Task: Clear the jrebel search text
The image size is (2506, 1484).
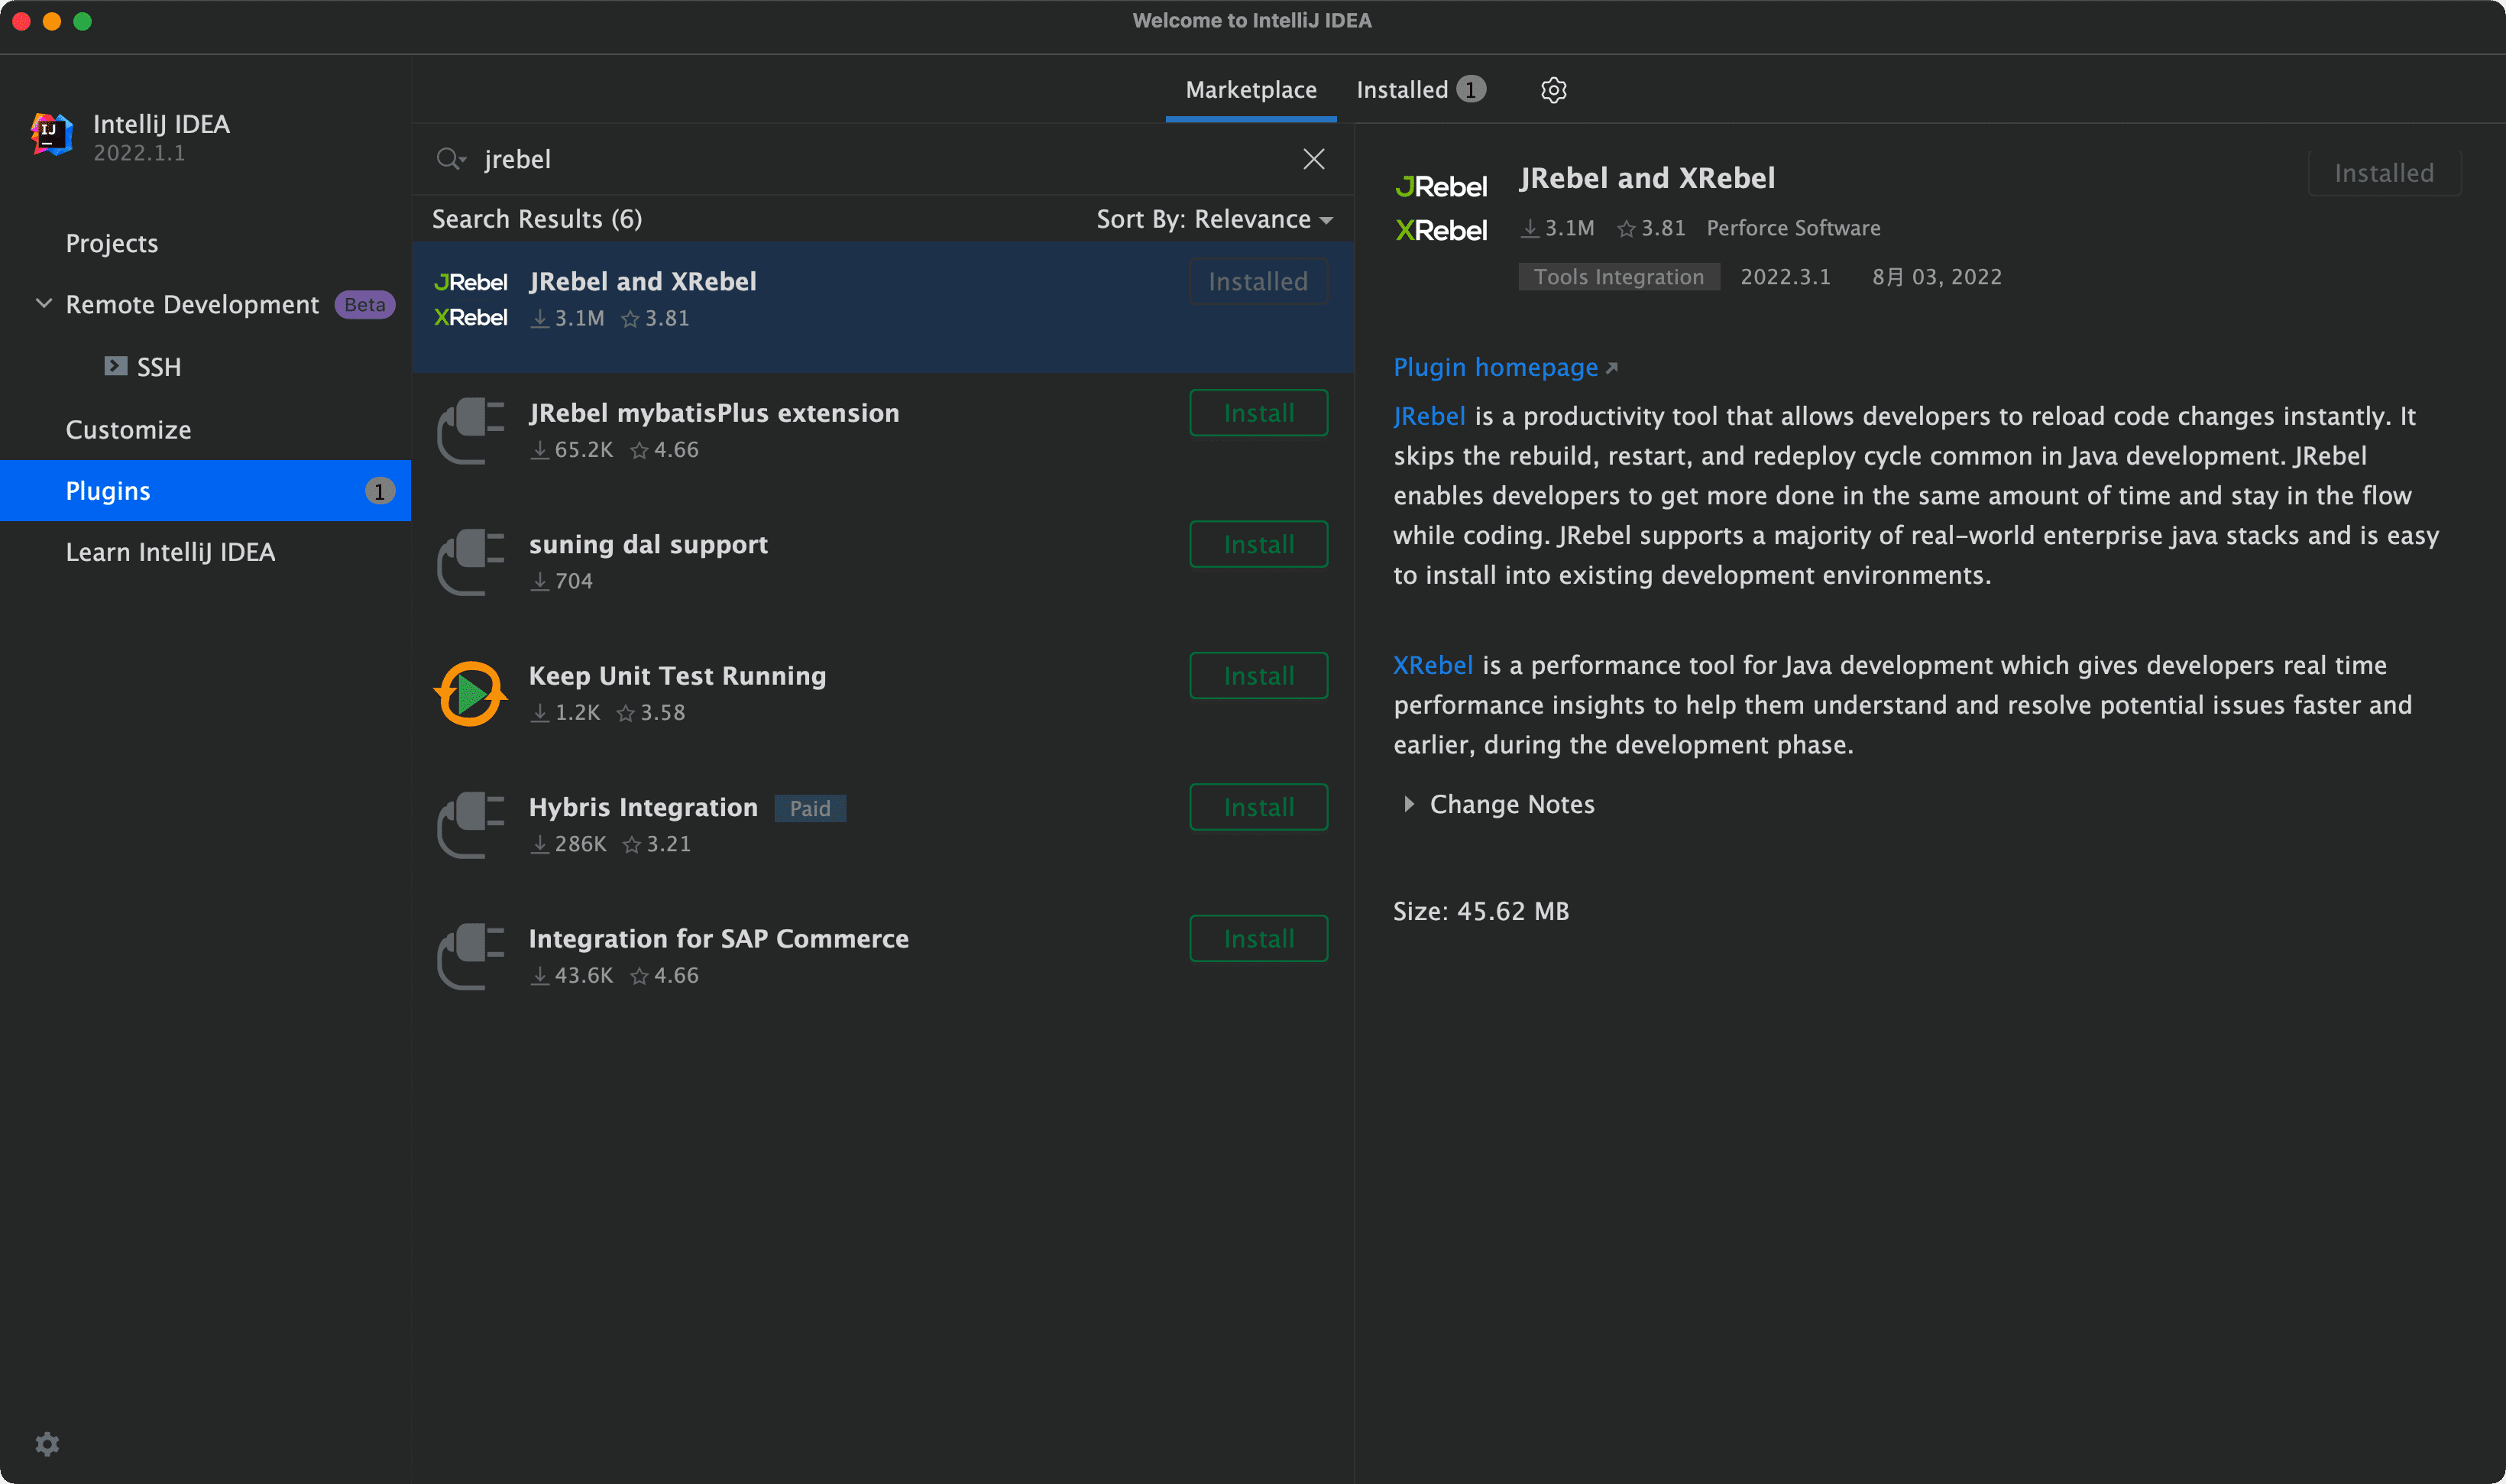Action: [x=1313, y=159]
